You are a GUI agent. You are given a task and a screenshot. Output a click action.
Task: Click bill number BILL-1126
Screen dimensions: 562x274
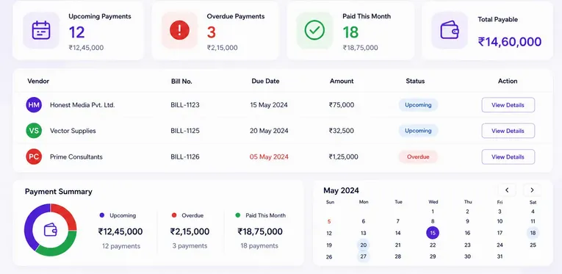pos(185,157)
